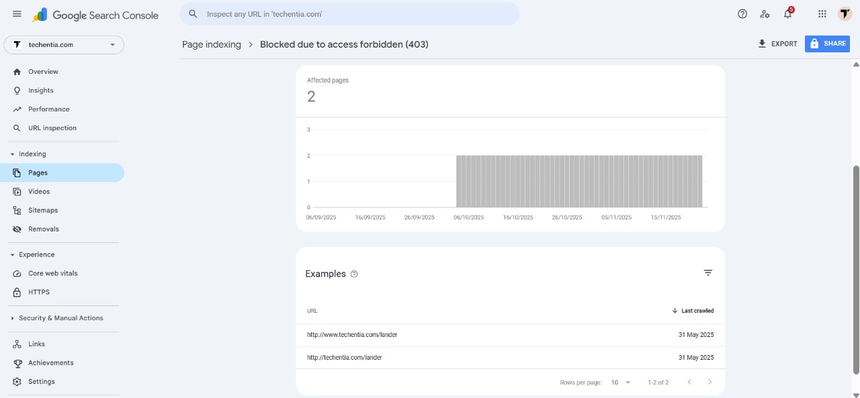This screenshot has height=398, width=860.
Task: Open the notifications bell
Action: point(787,14)
